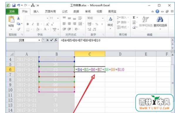
Task: Open the font name dropdown
Action: pyautogui.click(x=47, y=18)
